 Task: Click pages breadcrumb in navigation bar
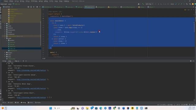pos(10,4)
